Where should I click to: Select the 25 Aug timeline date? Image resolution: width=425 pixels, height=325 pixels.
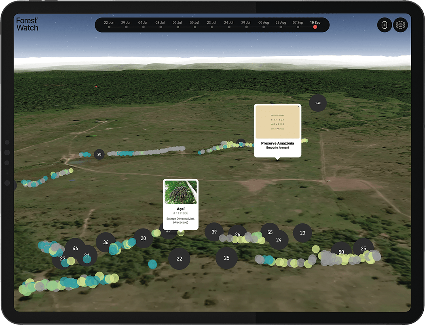click(x=281, y=27)
